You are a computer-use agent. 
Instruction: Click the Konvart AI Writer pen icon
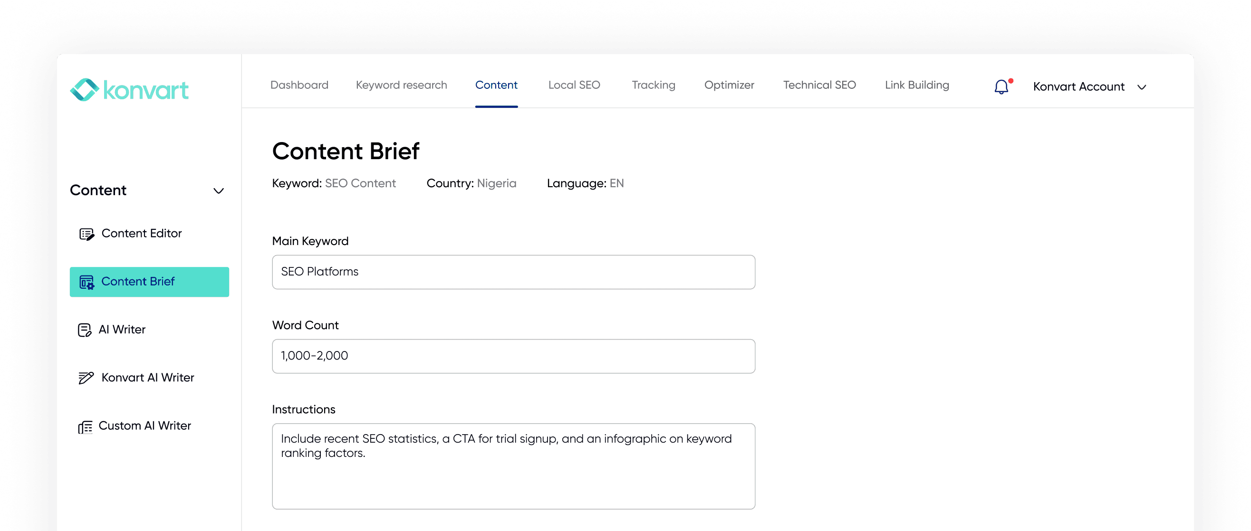click(x=86, y=378)
